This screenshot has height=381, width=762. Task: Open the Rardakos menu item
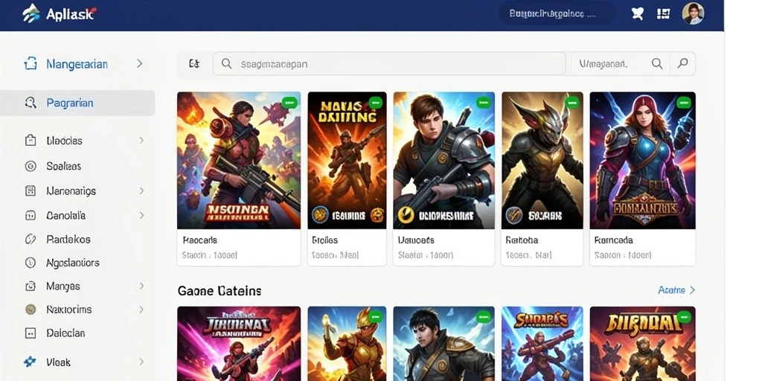click(68, 239)
